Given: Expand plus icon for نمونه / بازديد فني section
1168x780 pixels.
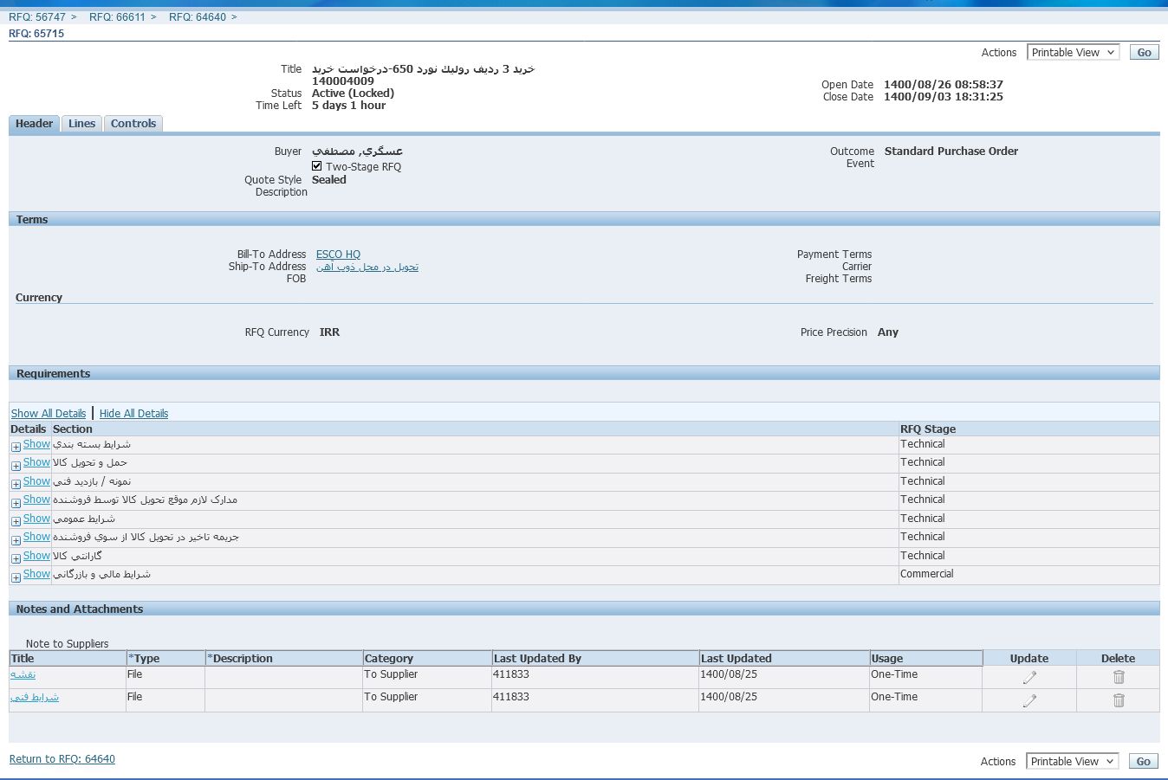Looking at the screenshot, I should [16, 484].
